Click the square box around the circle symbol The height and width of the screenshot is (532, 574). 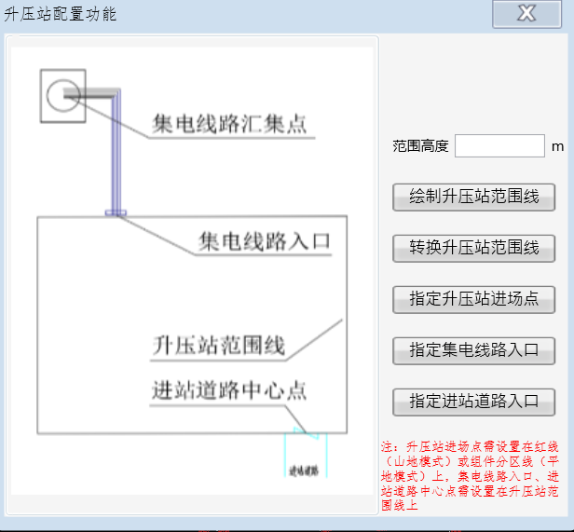click(47, 114)
